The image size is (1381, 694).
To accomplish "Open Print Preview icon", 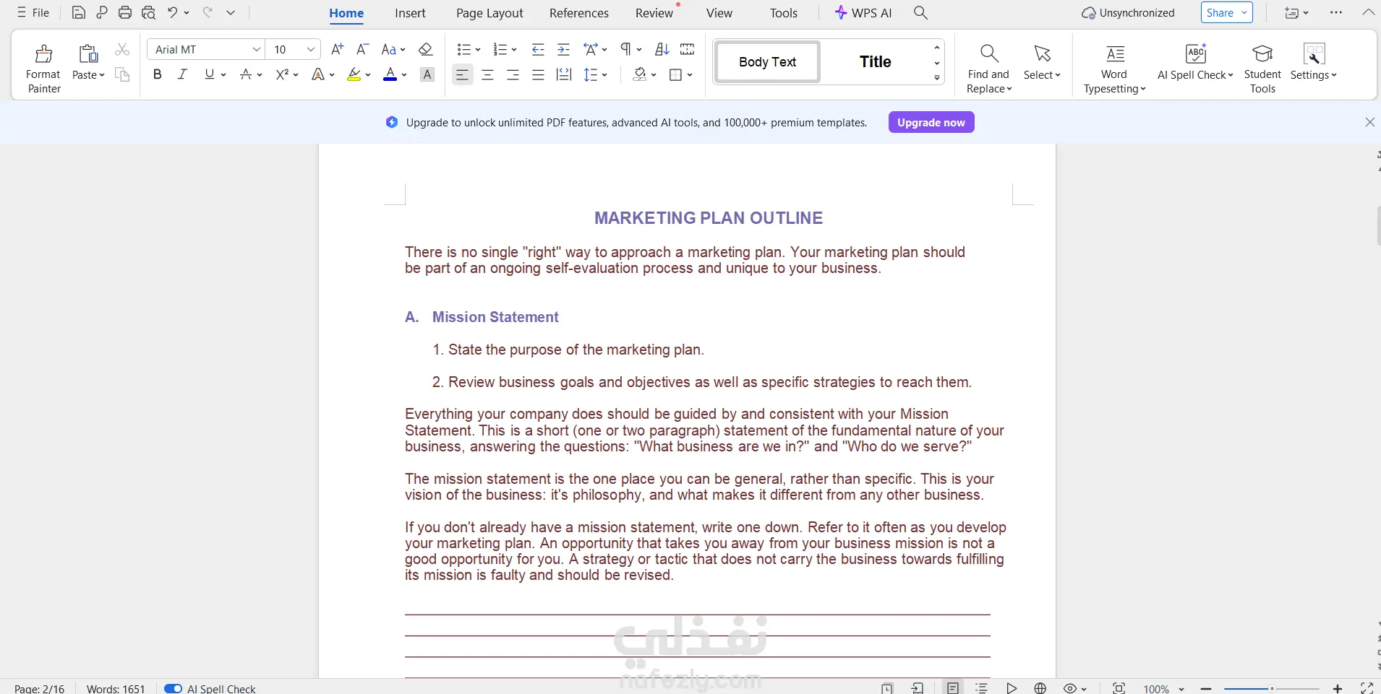I will (149, 13).
